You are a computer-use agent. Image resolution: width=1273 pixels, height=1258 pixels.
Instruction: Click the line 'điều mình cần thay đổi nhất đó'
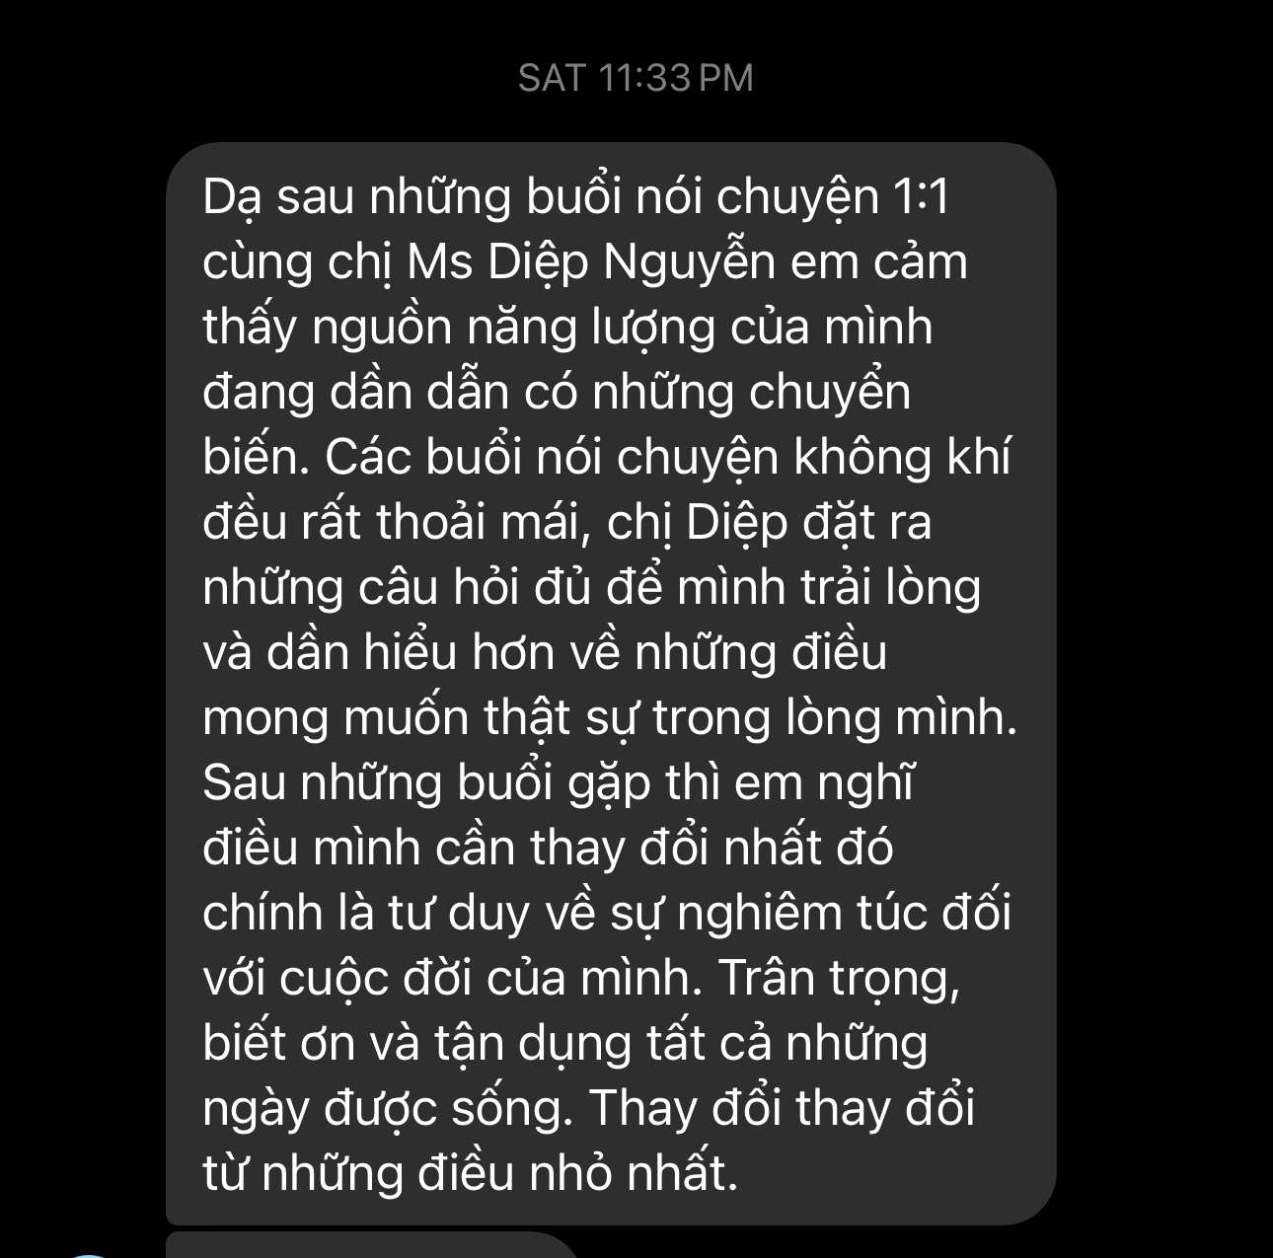[x=549, y=849]
